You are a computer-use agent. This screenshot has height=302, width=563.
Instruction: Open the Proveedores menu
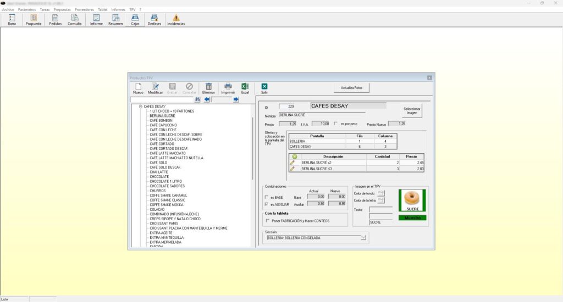84,10
